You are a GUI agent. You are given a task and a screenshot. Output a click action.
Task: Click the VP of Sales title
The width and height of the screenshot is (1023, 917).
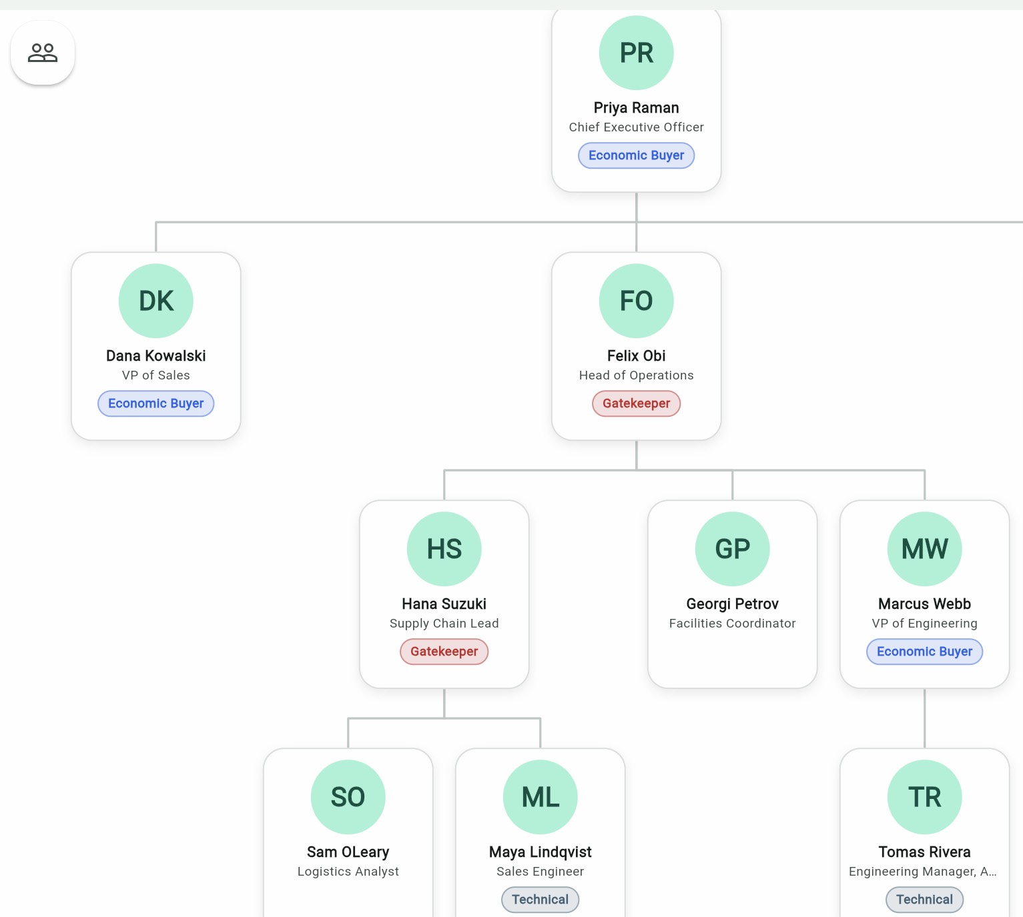pos(156,375)
